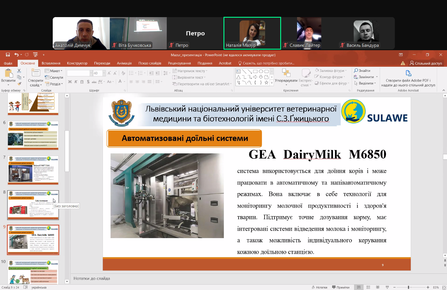This screenshot has height=290, width=447.
Task: Click the Спільний доступ share button
Action: 426,63
